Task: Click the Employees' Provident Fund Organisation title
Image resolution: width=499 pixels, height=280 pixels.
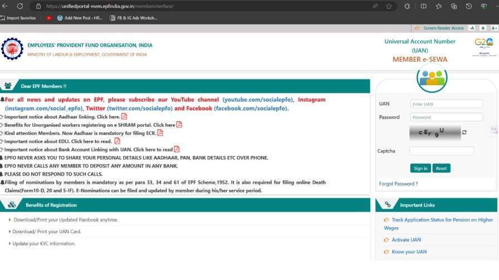Action: coord(90,45)
